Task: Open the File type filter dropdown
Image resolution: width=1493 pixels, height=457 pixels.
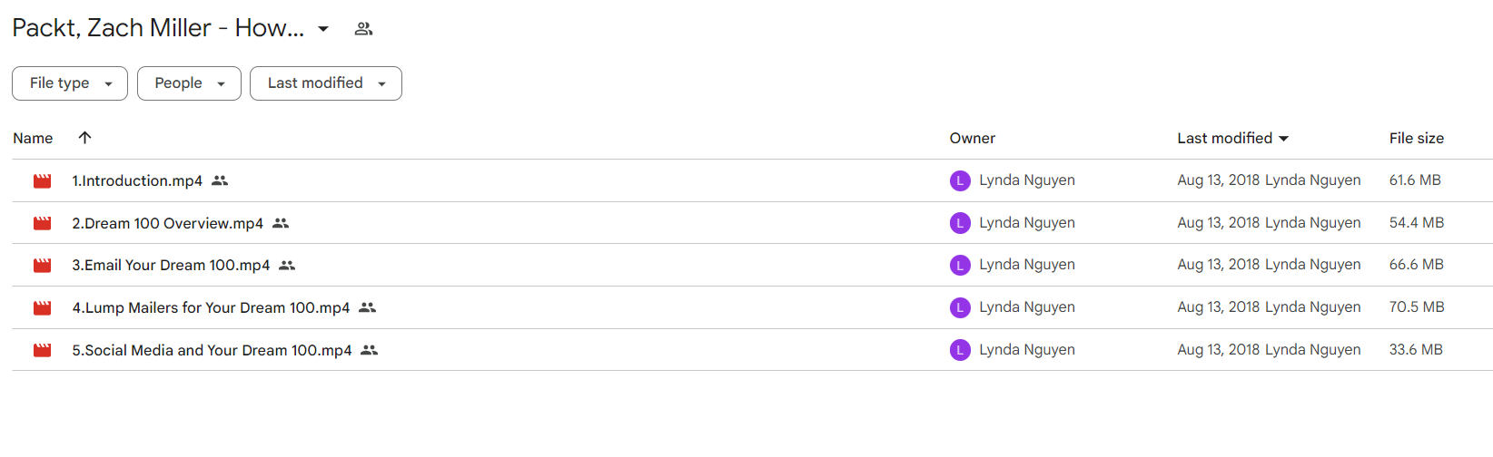Action: [70, 83]
